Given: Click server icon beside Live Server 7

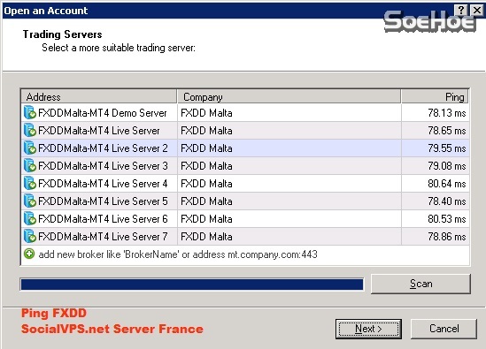Looking at the screenshot, I should click(30, 236).
